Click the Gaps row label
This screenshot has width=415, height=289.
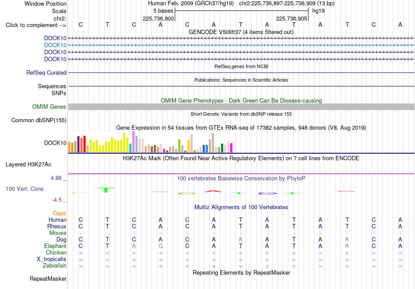coord(59,213)
